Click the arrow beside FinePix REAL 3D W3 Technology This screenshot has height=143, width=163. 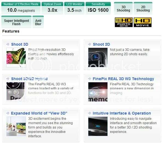tap(89, 79)
